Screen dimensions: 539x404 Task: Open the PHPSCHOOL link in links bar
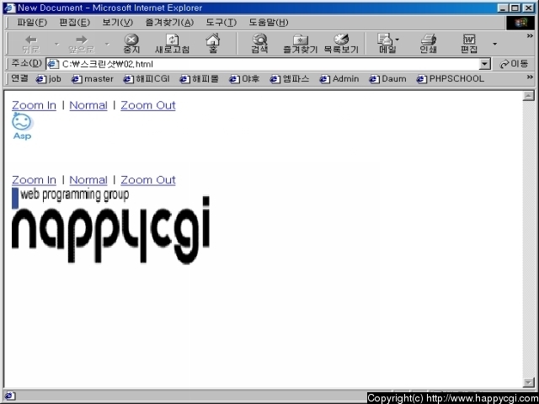pos(451,79)
